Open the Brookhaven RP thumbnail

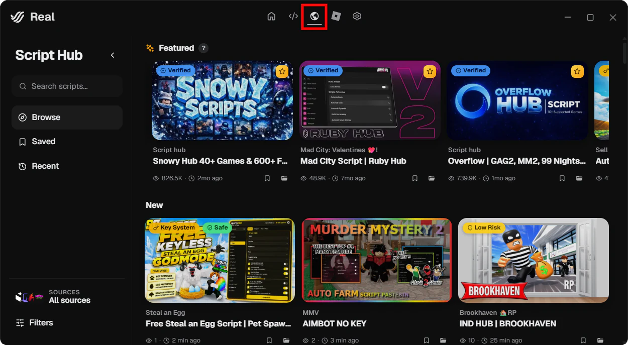coord(534,261)
